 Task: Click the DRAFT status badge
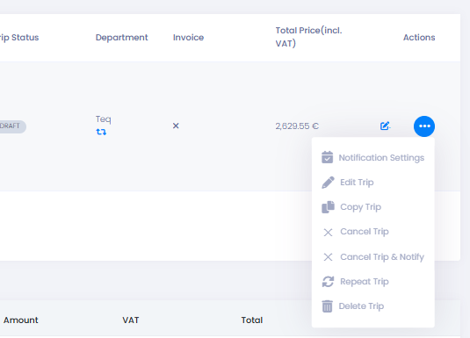[11, 126]
